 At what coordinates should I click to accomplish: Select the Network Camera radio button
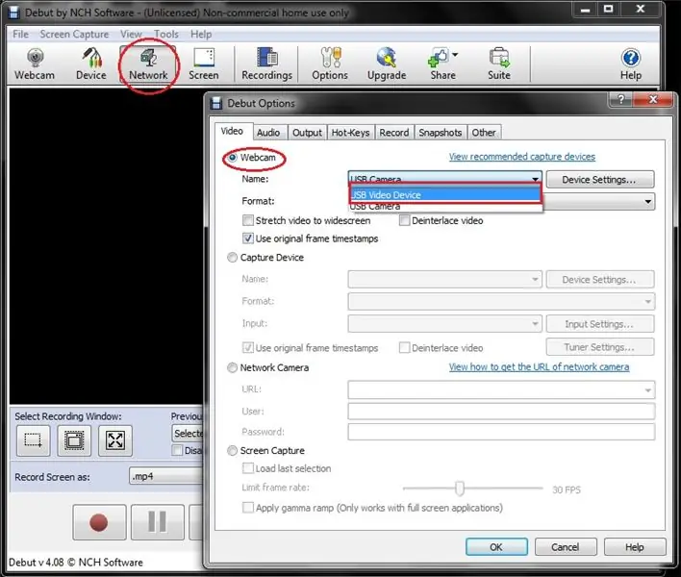click(233, 367)
